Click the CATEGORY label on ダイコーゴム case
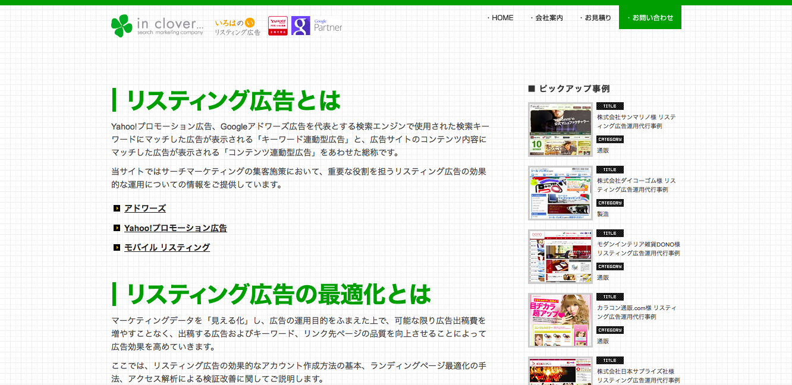 (610, 203)
